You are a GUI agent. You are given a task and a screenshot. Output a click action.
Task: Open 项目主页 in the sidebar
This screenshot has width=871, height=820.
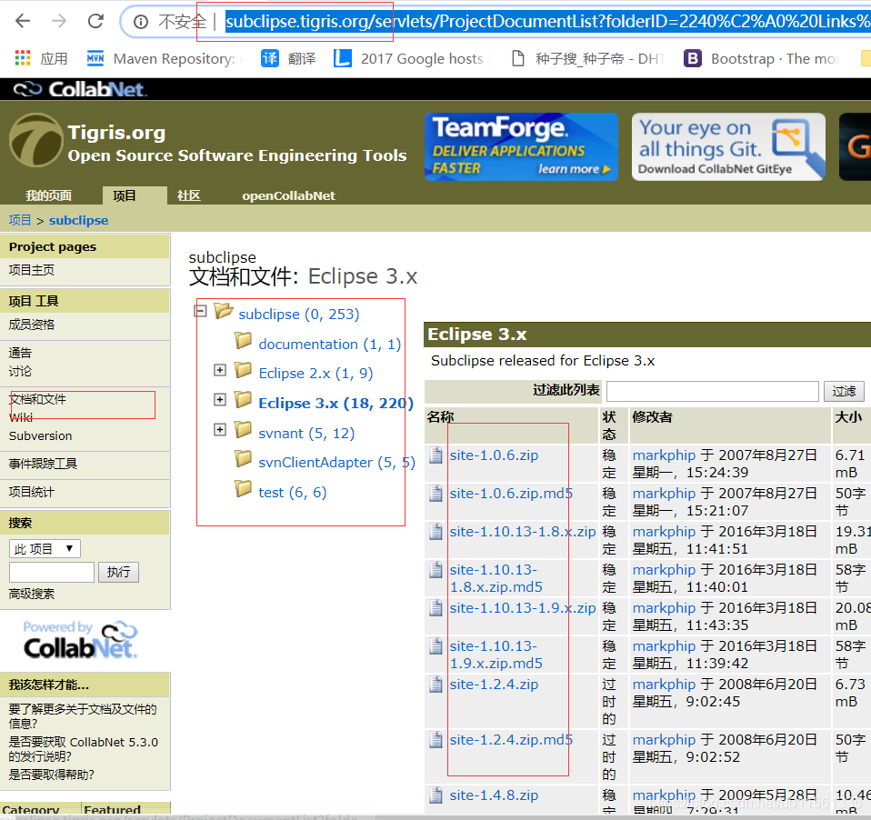tap(32, 270)
